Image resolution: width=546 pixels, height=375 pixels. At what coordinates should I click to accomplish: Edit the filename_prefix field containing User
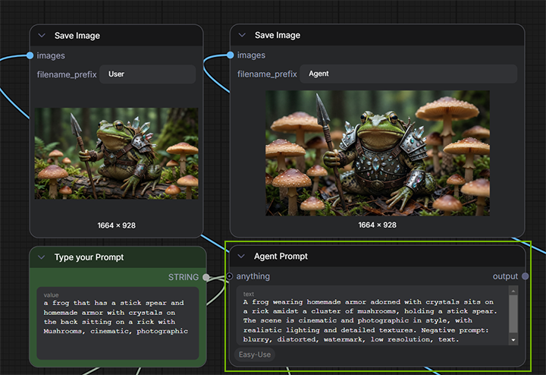[x=148, y=74]
